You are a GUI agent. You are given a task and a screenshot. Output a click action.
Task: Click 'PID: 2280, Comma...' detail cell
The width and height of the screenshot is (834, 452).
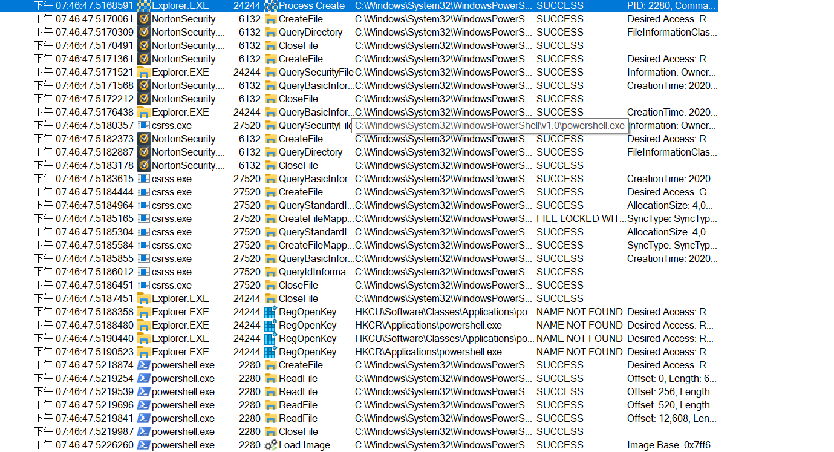[x=671, y=6]
